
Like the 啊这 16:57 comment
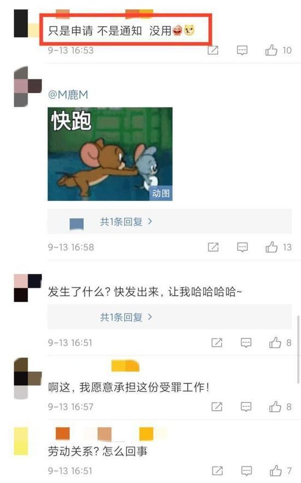(275, 406)
